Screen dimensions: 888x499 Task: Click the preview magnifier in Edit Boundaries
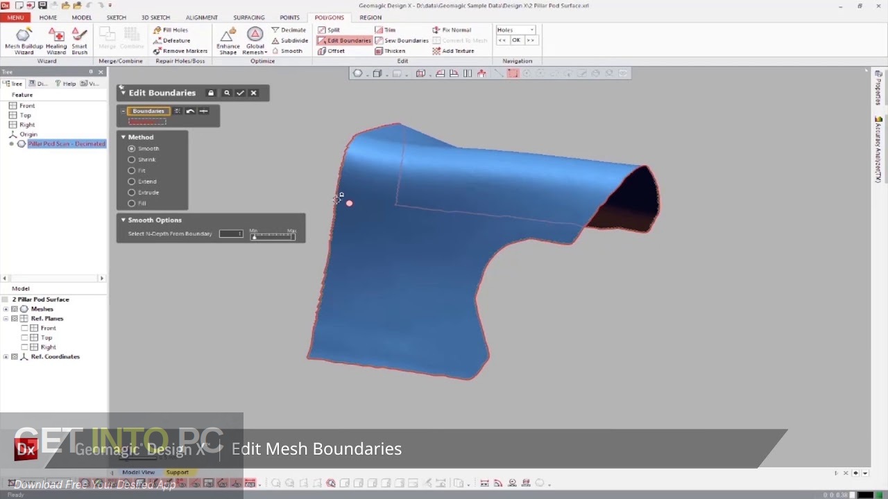(226, 93)
